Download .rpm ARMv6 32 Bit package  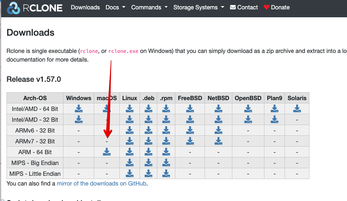pyautogui.click(x=166, y=130)
